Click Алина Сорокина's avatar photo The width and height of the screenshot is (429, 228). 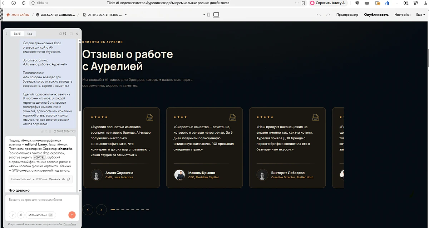click(x=97, y=175)
